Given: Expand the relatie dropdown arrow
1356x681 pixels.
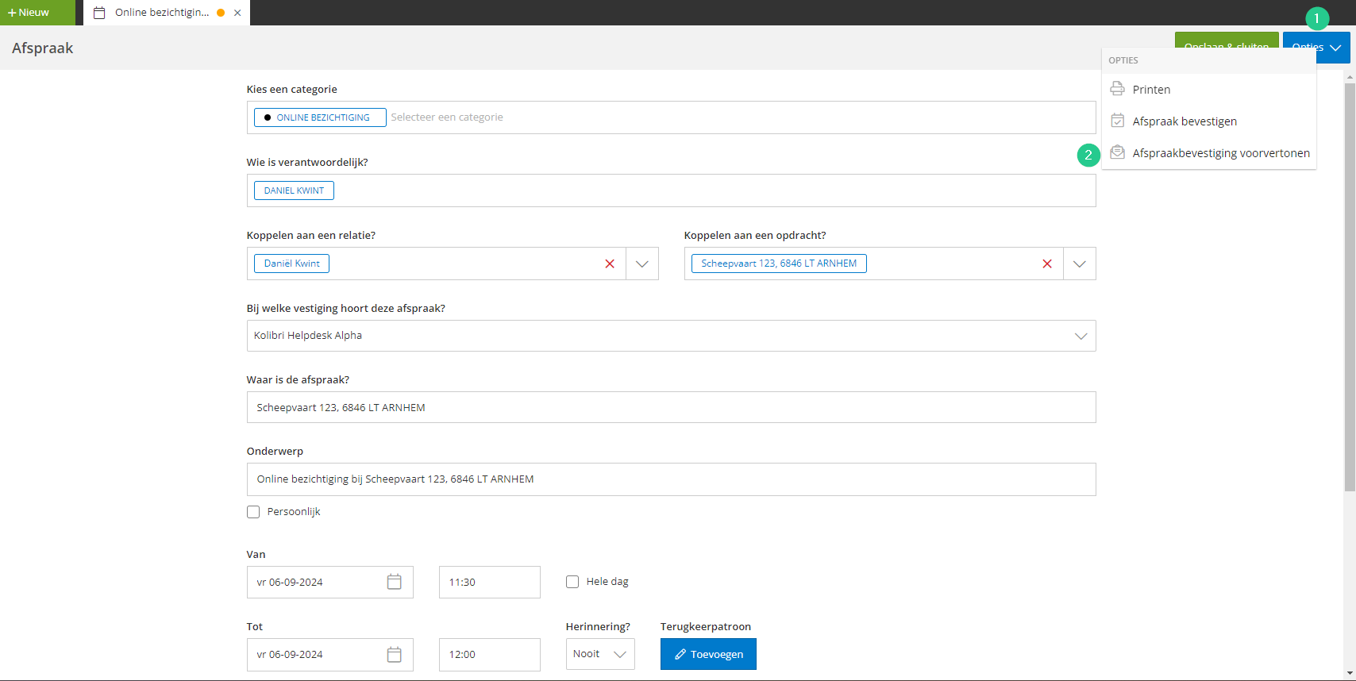Looking at the screenshot, I should 642,264.
